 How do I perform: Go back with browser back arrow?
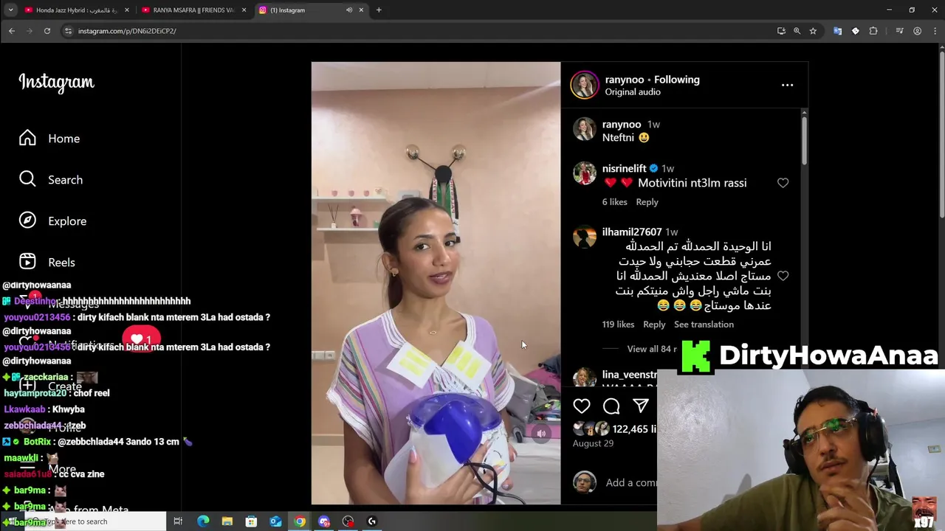pyautogui.click(x=12, y=31)
